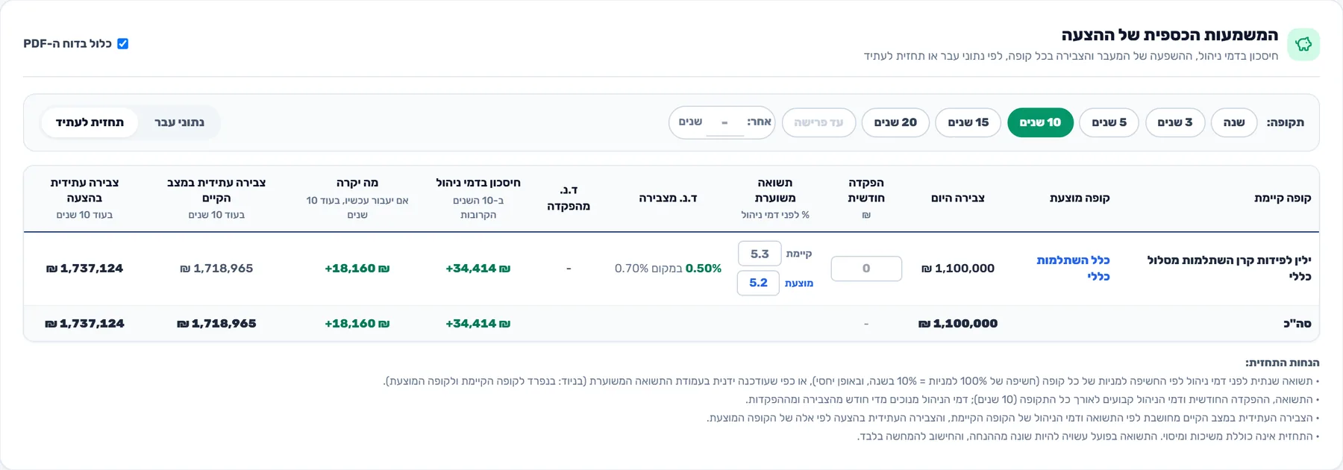Click the 'תשואה משוערת' column header
Screen dimensions: 1343x470
coord(774,190)
